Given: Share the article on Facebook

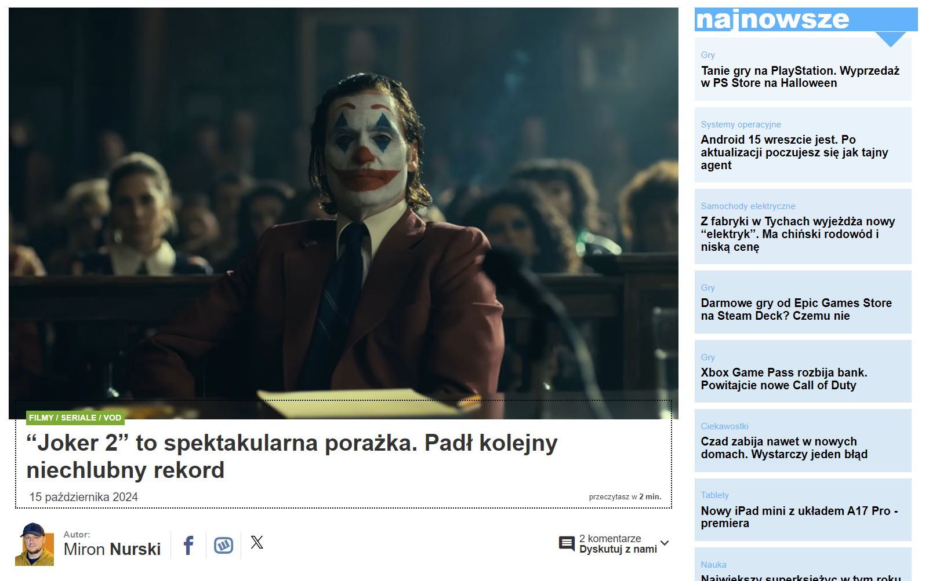Looking at the screenshot, I should coord(188,545).
